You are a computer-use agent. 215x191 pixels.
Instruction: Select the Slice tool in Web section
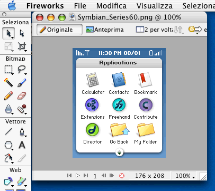(22, 182)
